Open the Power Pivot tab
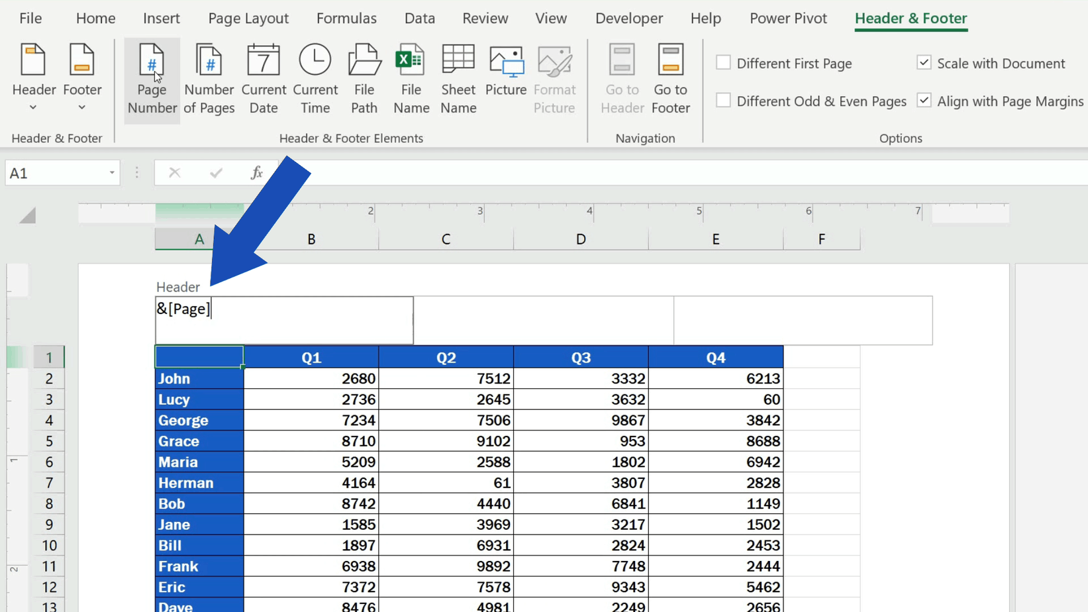1088x612 pixels. 788,18
